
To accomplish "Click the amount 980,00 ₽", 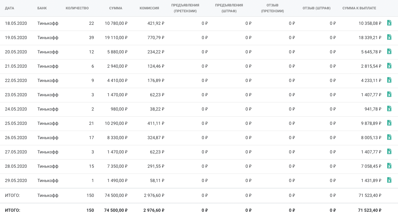I will [x=119, y=109].
